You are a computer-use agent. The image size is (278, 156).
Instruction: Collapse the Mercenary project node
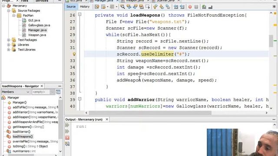point(3,6)
